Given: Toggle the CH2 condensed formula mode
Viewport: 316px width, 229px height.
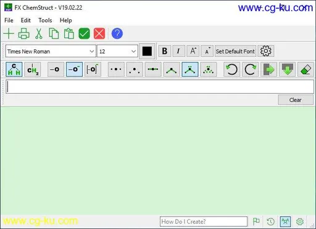Looking at the screenshot, I should click(x=33, y=69).
